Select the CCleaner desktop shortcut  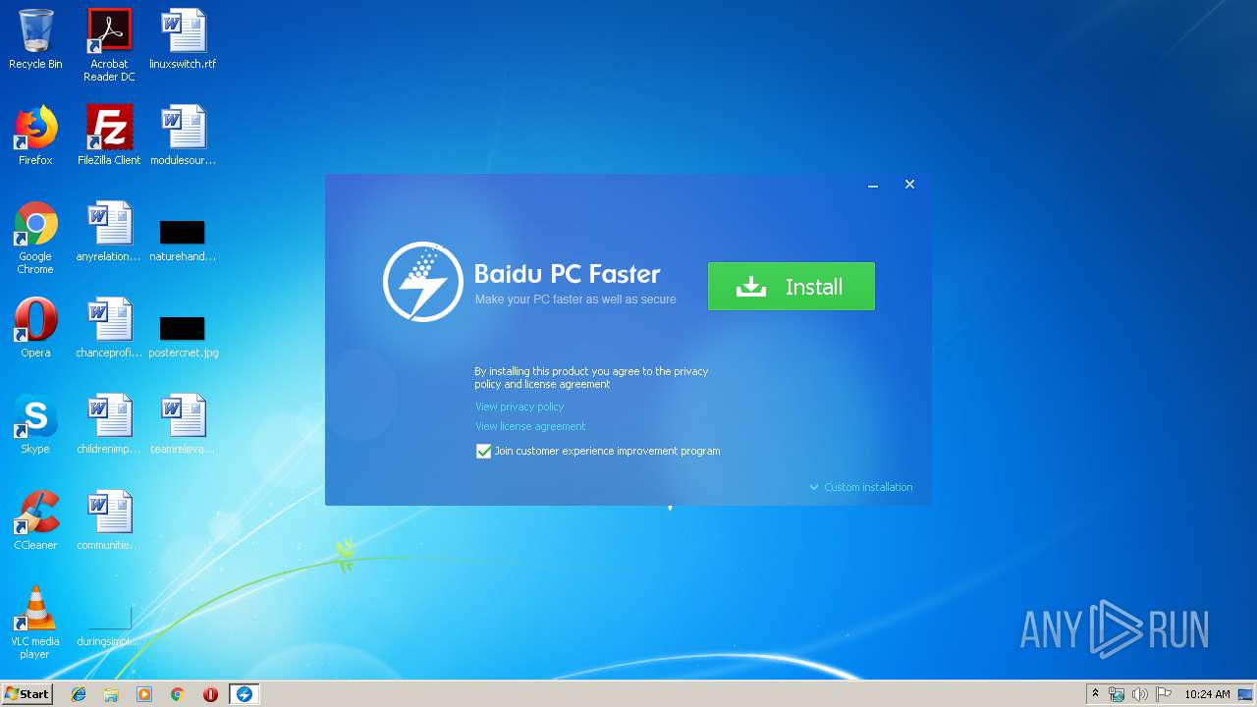coord(35,520)
